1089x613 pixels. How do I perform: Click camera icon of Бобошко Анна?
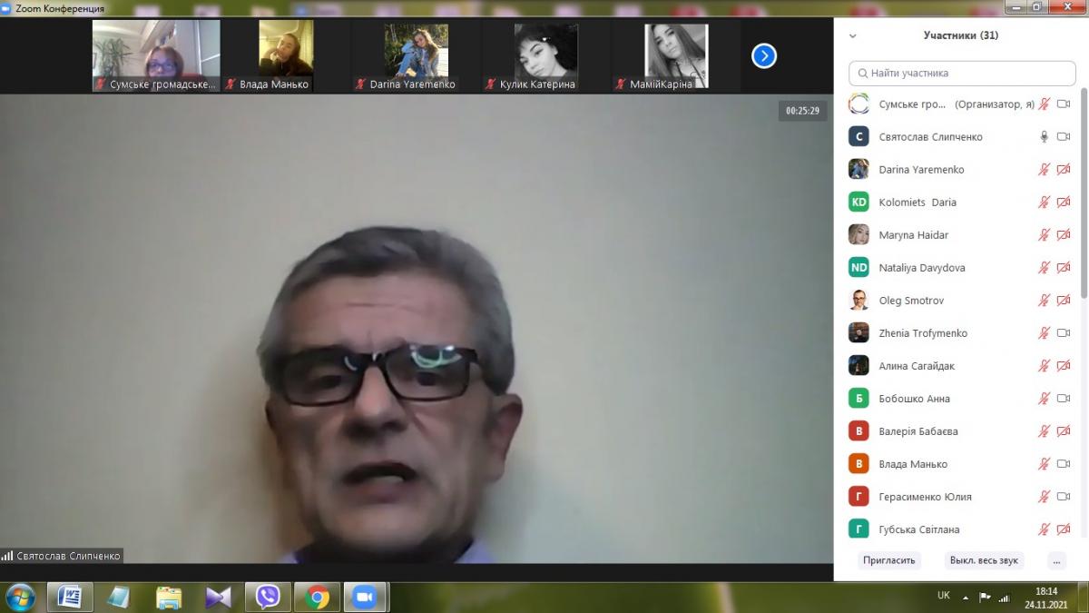point(1064,399)
